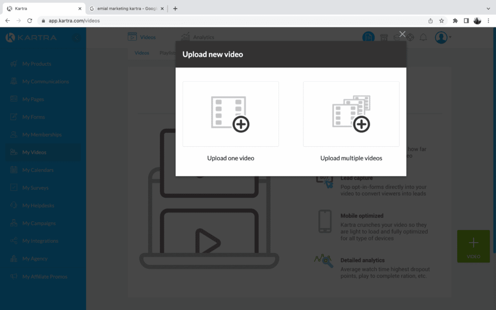Toggle the Chrome side panel icon

coord(466,20)
